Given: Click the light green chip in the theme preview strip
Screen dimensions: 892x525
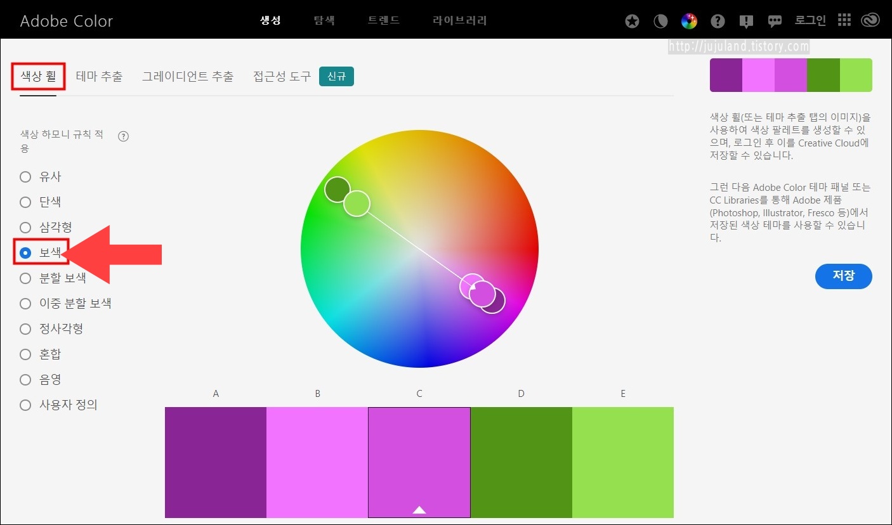Looking at the screenshot, I should (856, 75).
